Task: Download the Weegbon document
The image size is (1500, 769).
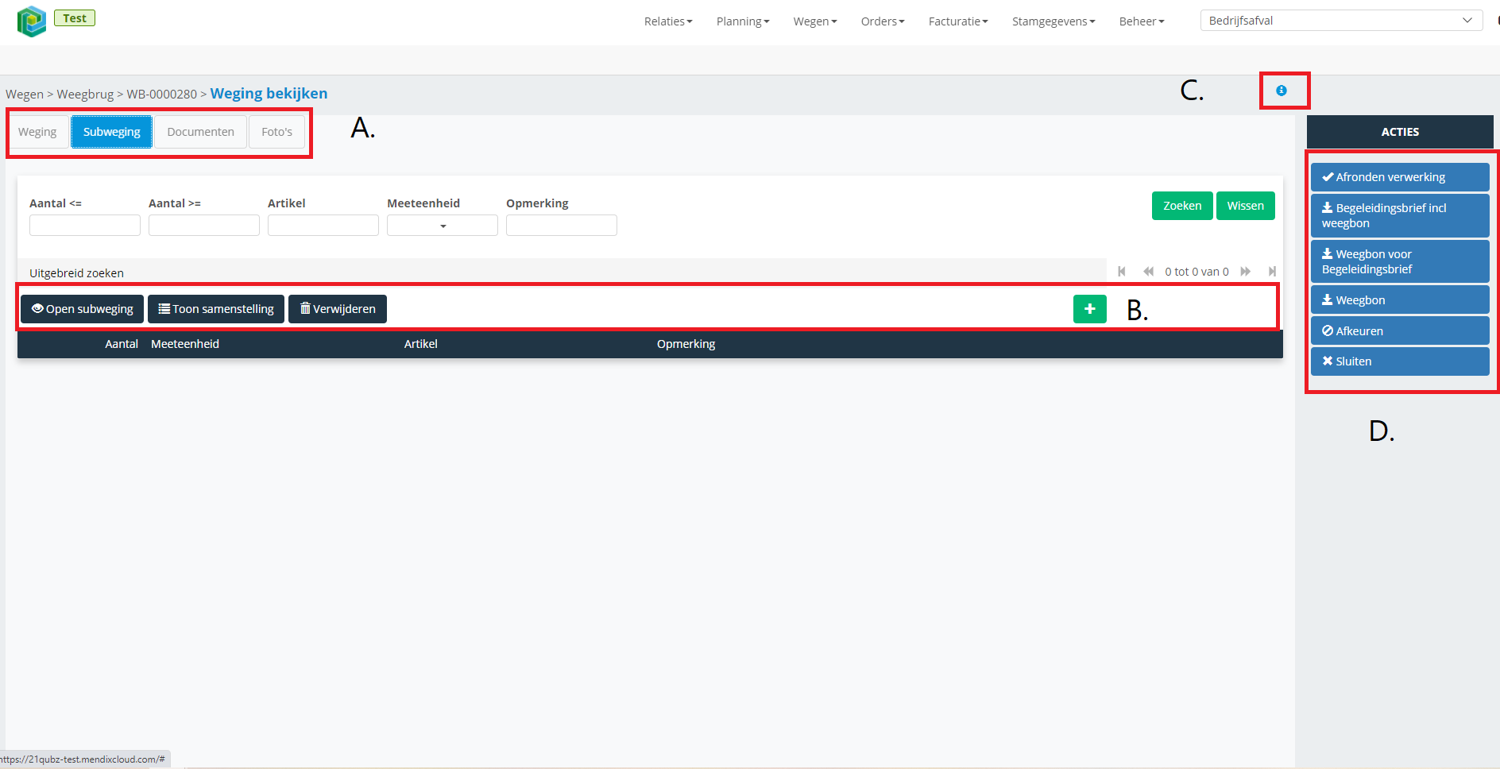Action: 1400,300
